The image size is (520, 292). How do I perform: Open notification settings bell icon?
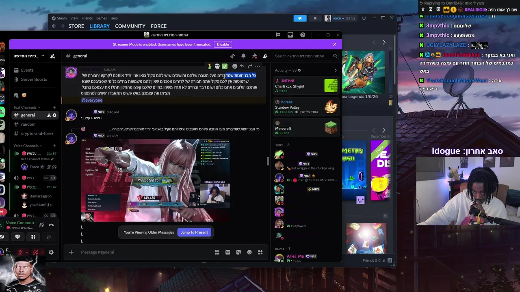coord(243,56)
